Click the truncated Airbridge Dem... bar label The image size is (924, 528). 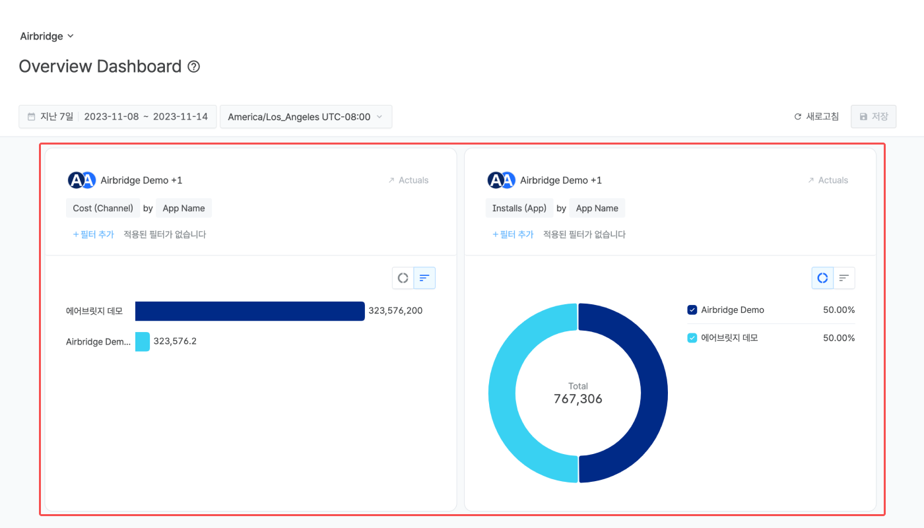pos(98,342)
